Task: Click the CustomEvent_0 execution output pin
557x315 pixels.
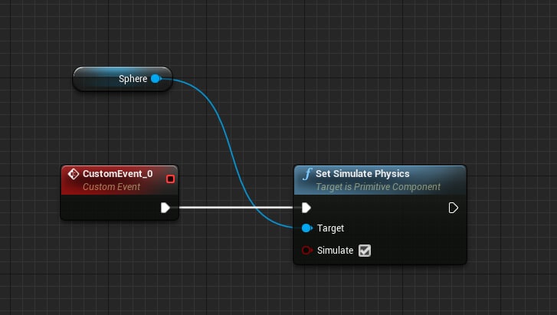Action: tap(165, 208)
